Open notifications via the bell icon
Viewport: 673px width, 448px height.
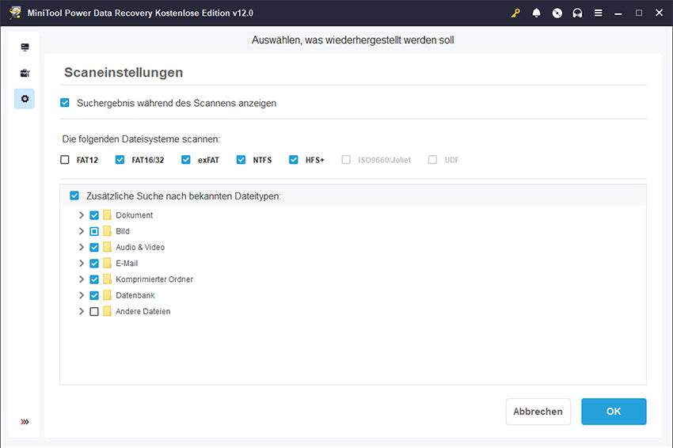[x=536, y=13]
